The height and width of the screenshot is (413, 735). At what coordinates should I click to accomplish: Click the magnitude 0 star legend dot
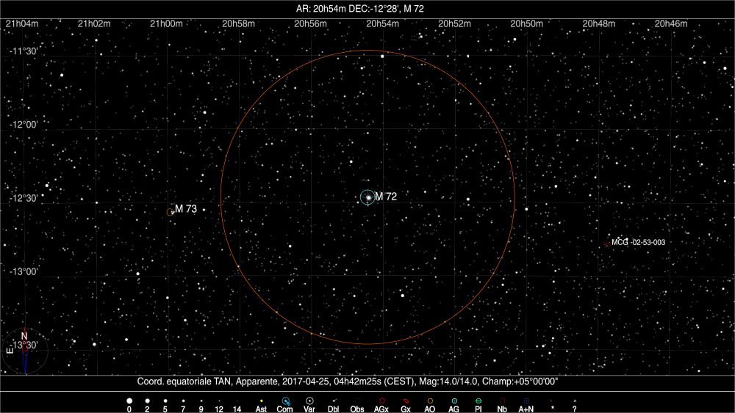[x=129, y=401]
